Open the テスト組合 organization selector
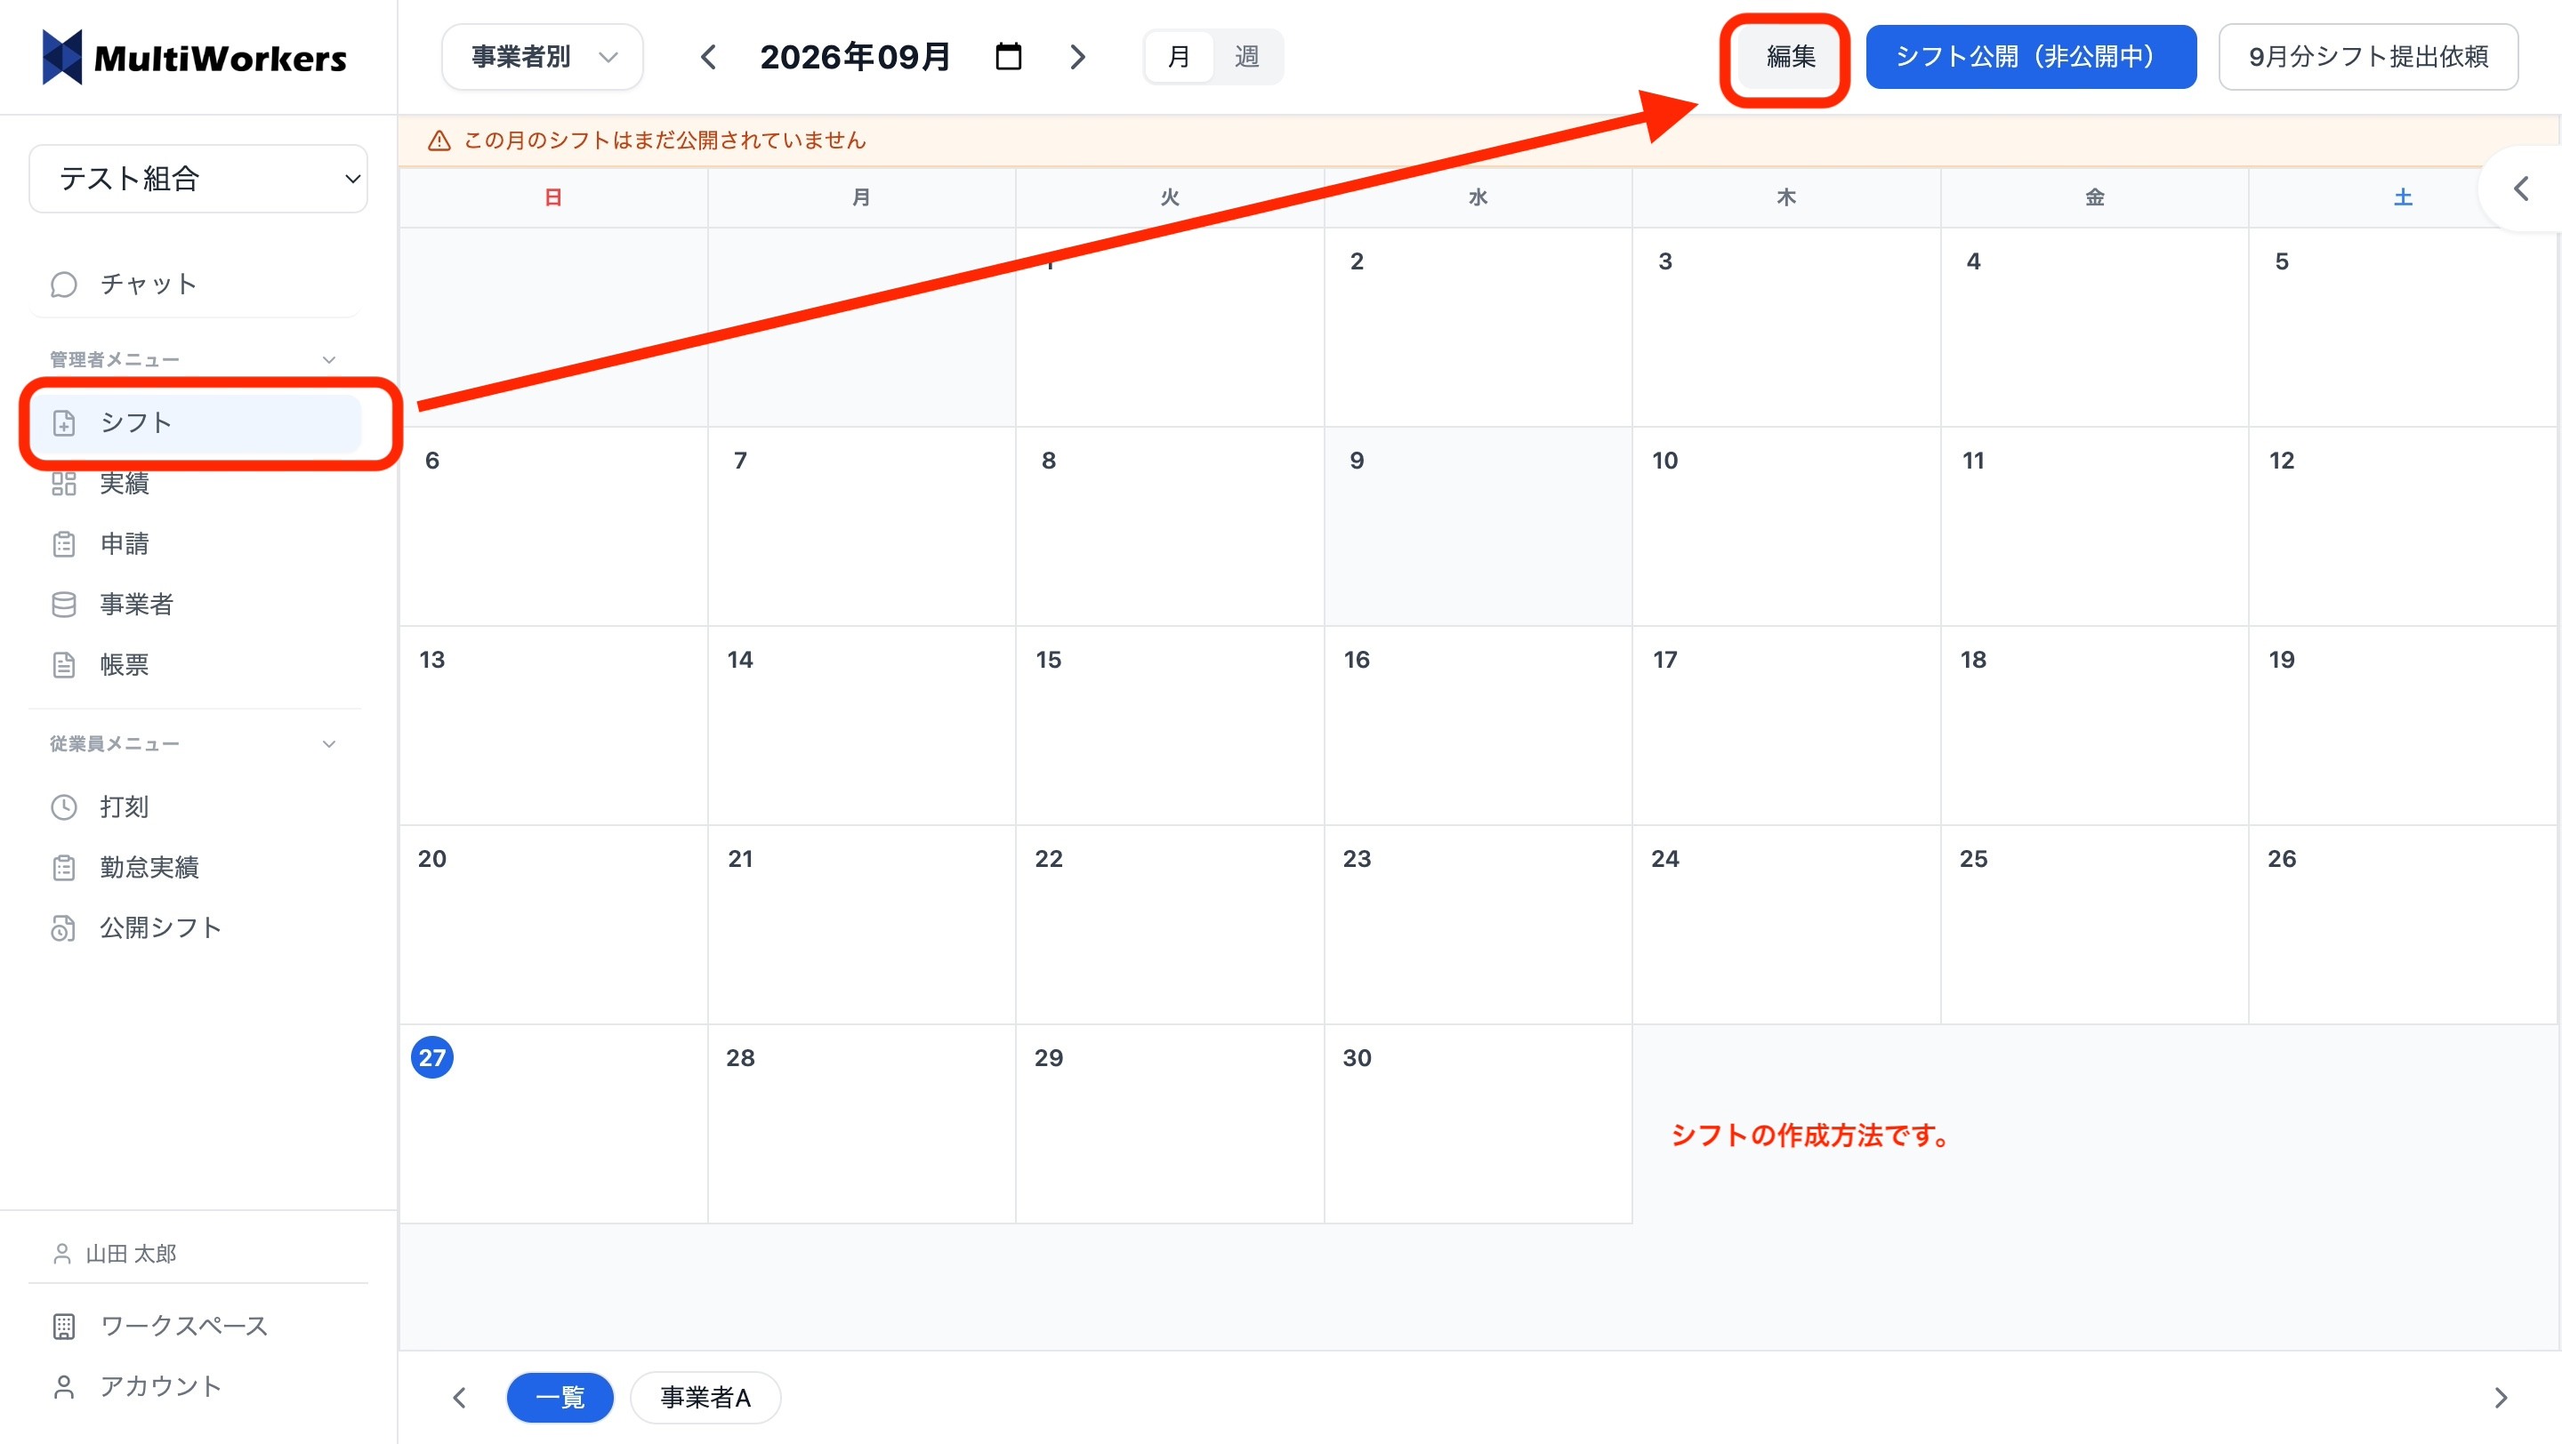This screenshot has height=1444, width=2562. (199, 179)
